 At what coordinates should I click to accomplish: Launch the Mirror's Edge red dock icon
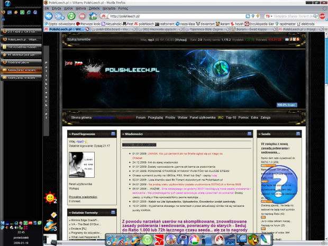point(159,240)
